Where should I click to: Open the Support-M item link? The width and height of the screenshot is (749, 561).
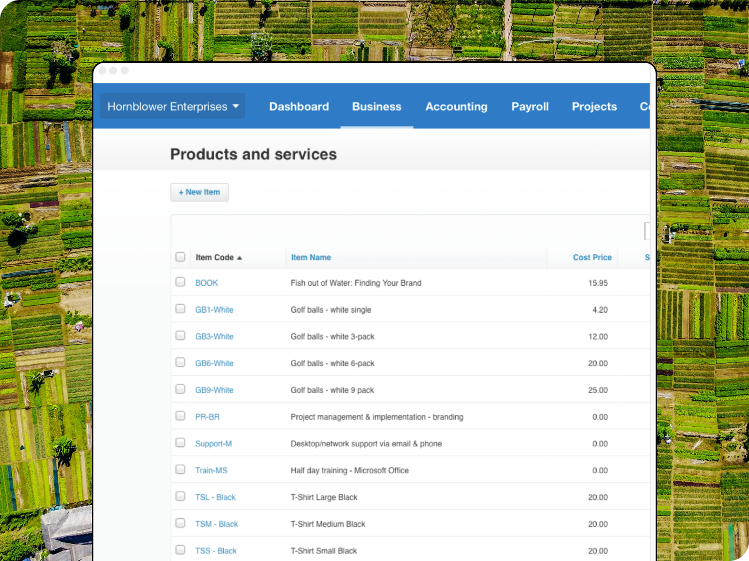213,444
